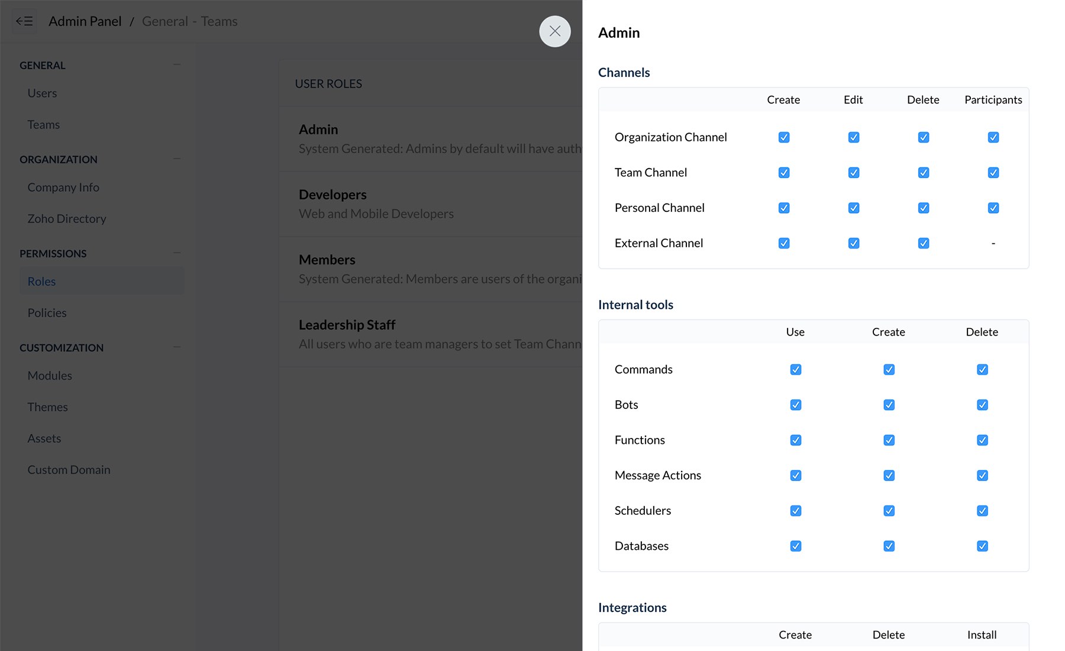Toggle Commands Create checkbox
This screenshot has height=651, width=1065.
click(889, 369)
